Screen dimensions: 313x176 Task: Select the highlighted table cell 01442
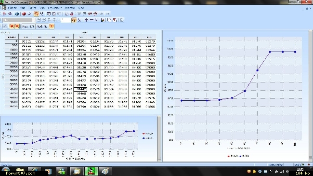(x=80, y=89)
